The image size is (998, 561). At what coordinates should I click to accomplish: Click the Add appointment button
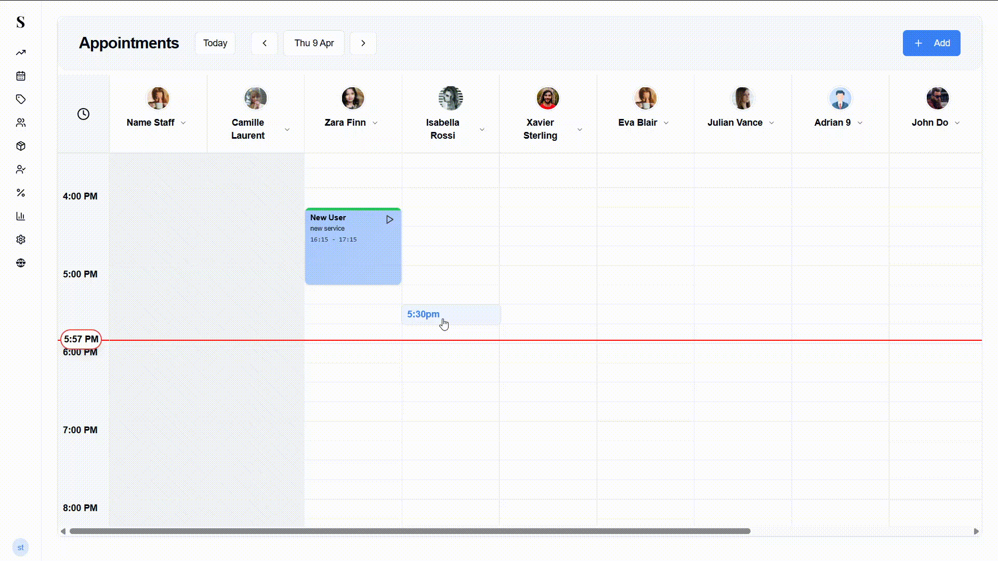coord(931,43)
